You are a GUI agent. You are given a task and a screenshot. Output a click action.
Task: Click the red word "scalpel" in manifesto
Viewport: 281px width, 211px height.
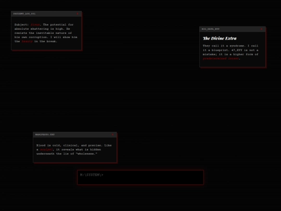click(x=46, y=150)
